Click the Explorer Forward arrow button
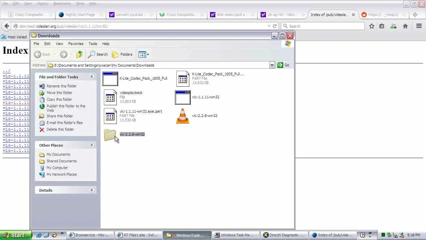 click(x=64, y=54)
